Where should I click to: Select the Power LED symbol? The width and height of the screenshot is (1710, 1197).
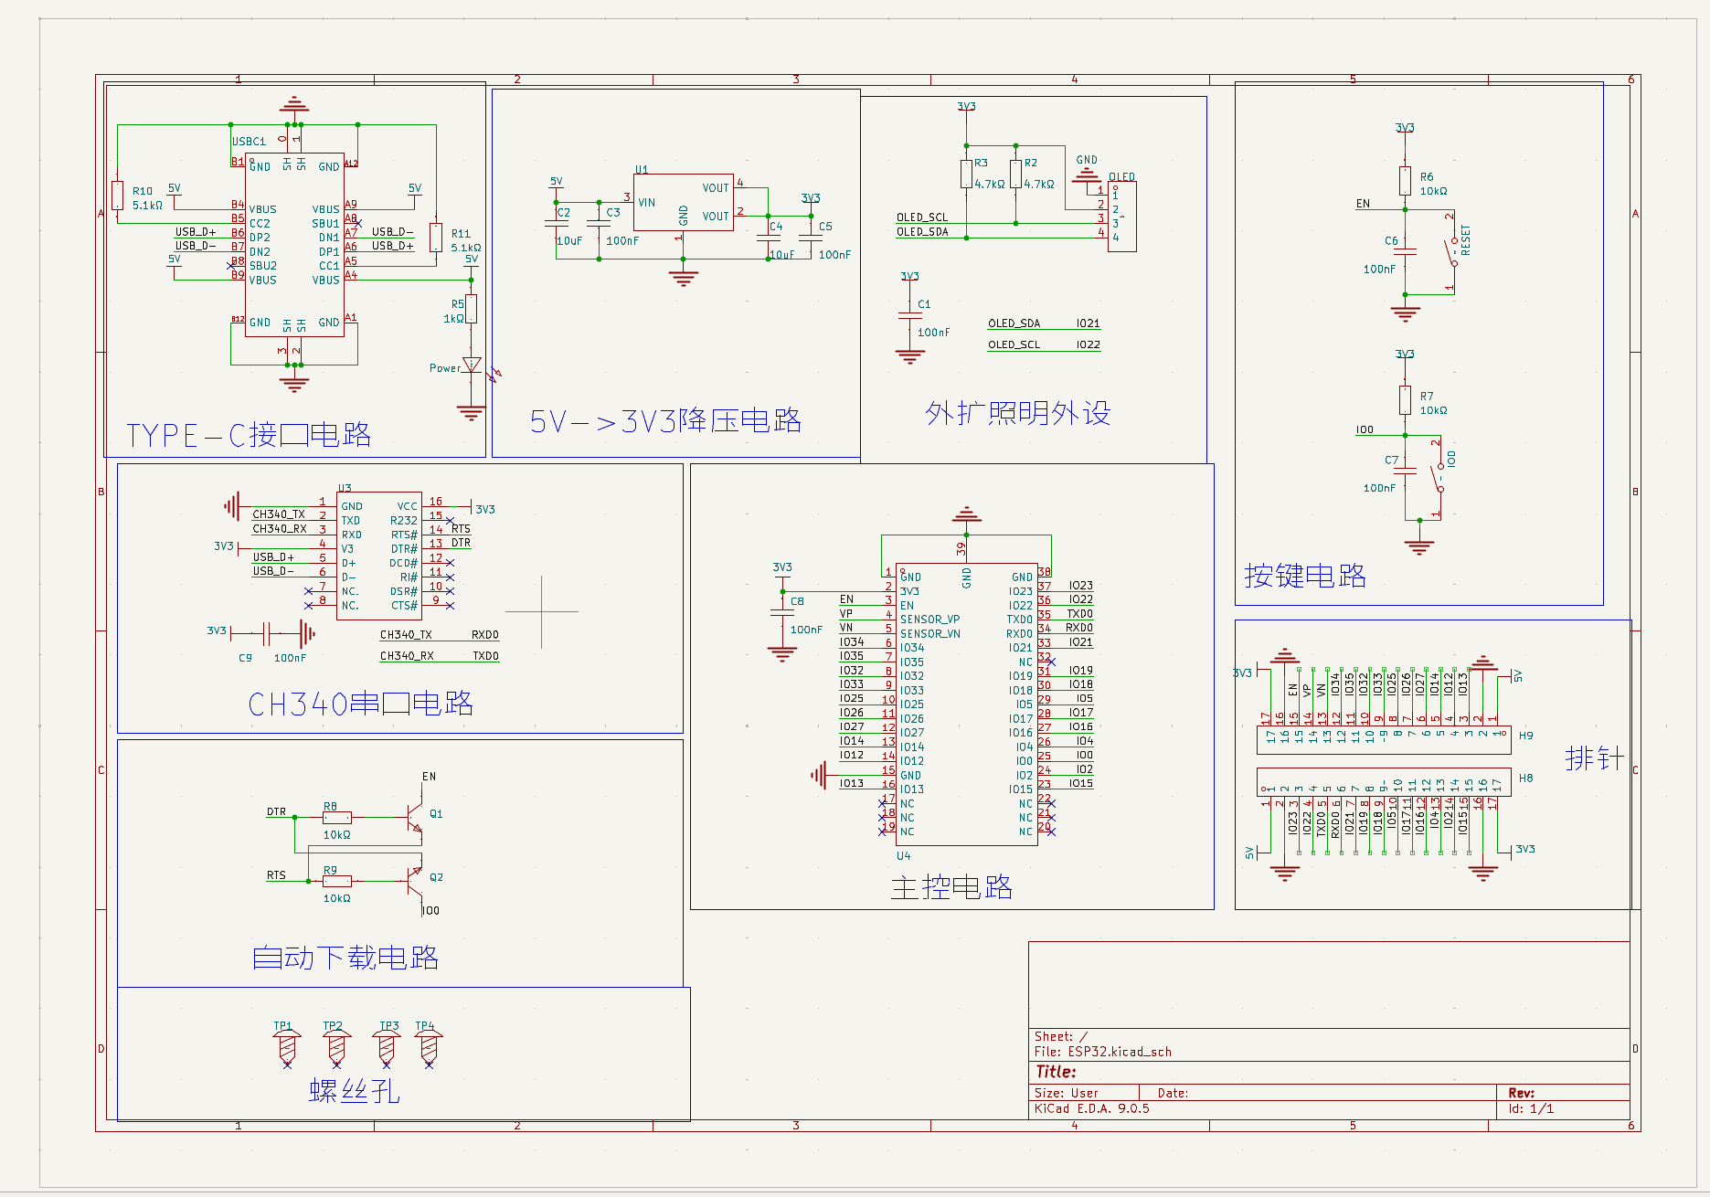[x=472, y=365]
